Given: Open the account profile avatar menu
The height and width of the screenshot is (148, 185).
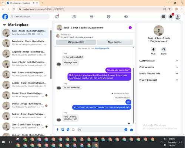Looking at the screenshot, I should (x=178, y=17).
